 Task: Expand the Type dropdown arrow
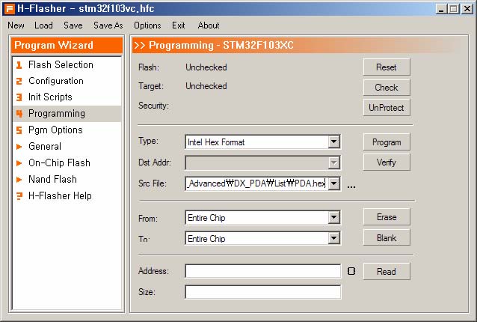pyautogui.click(x=333, y=142)
